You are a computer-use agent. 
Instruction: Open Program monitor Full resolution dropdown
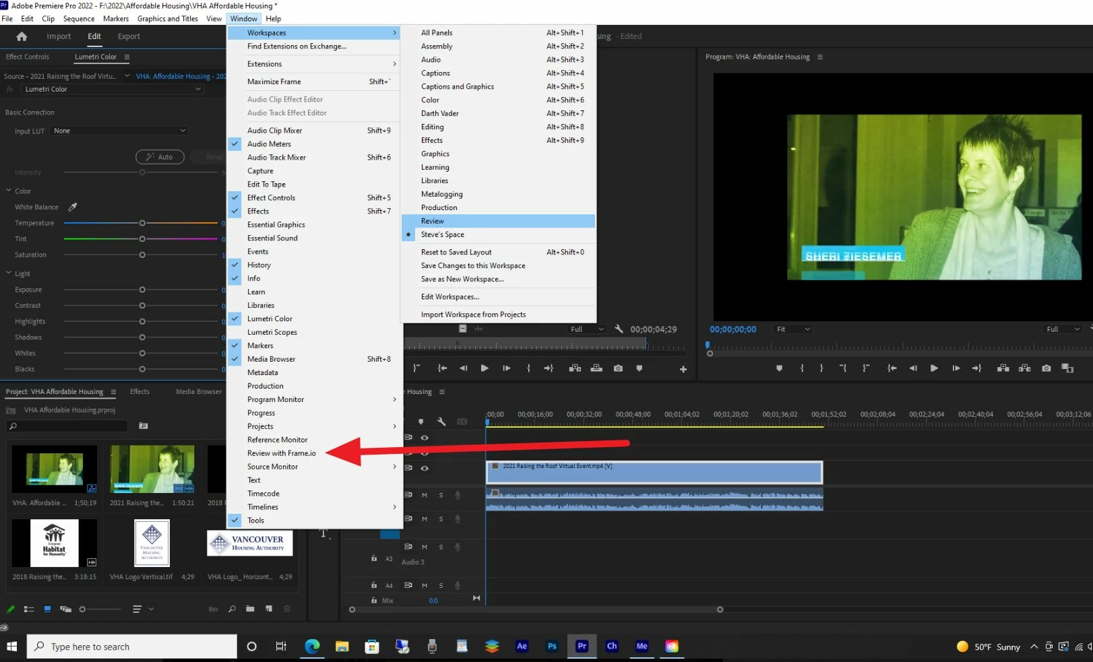1063,329
